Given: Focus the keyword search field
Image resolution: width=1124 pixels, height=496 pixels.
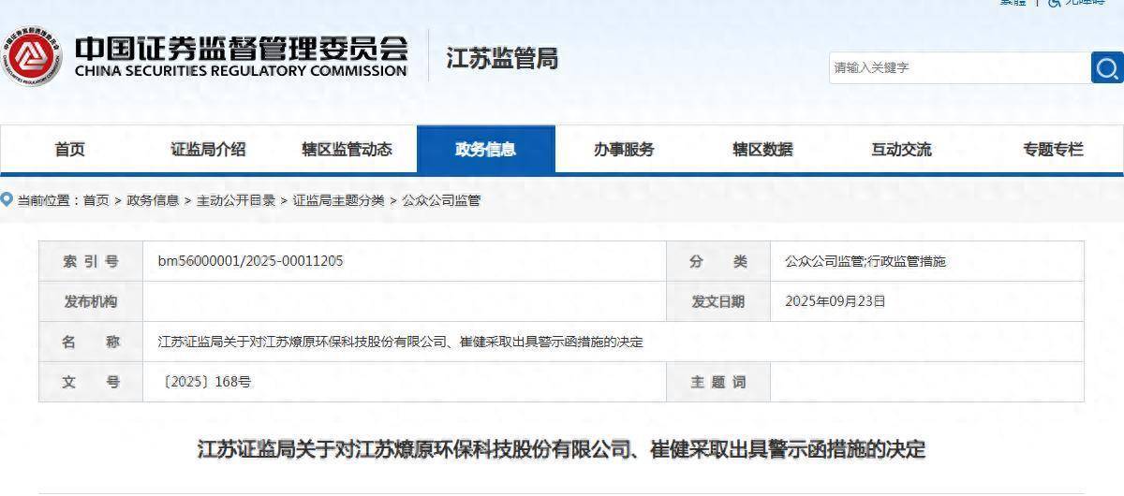Looking at the screenshot, I should point(960,67).
